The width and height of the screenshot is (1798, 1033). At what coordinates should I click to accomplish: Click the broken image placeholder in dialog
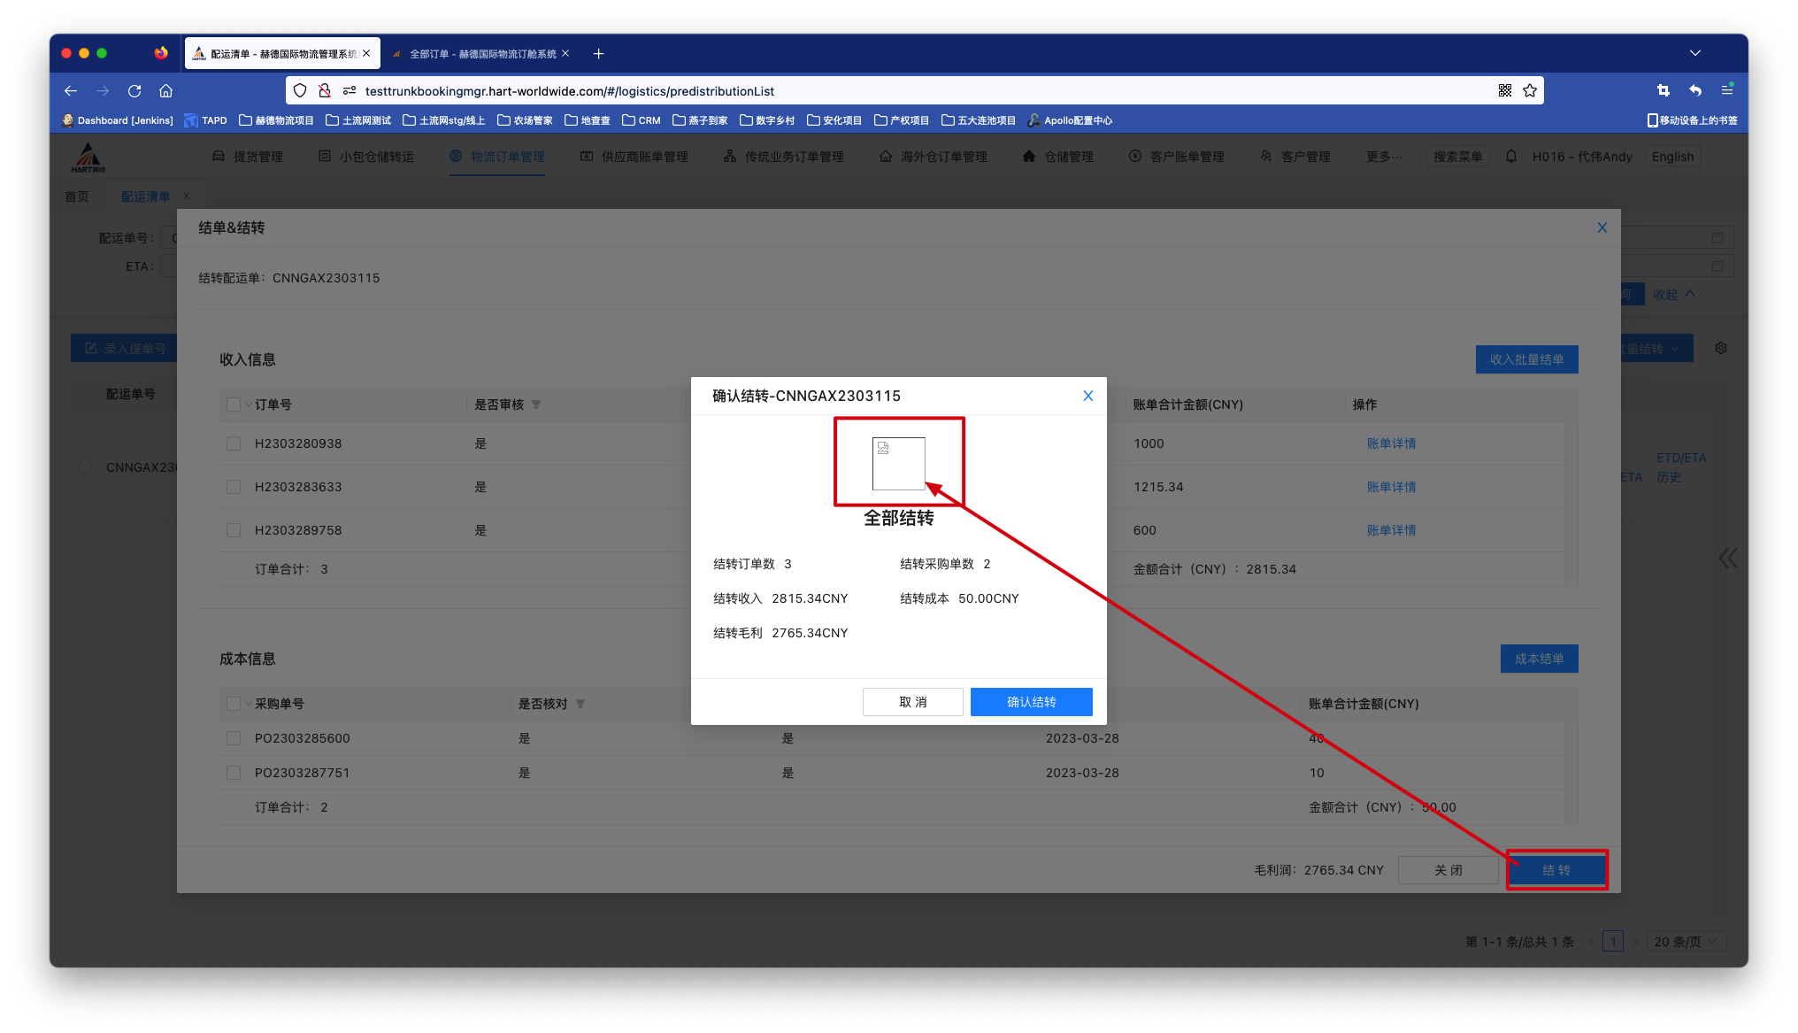(898, 463)
